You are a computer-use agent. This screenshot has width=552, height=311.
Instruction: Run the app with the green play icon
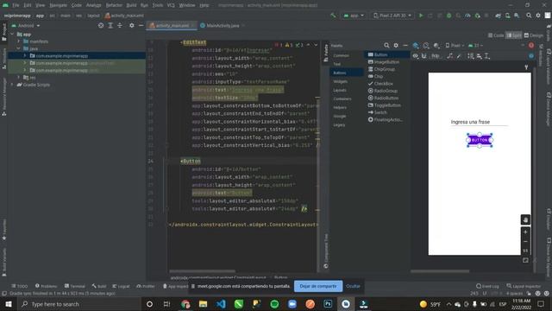421,16
